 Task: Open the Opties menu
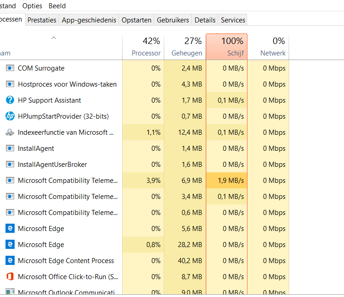[32, 6]
